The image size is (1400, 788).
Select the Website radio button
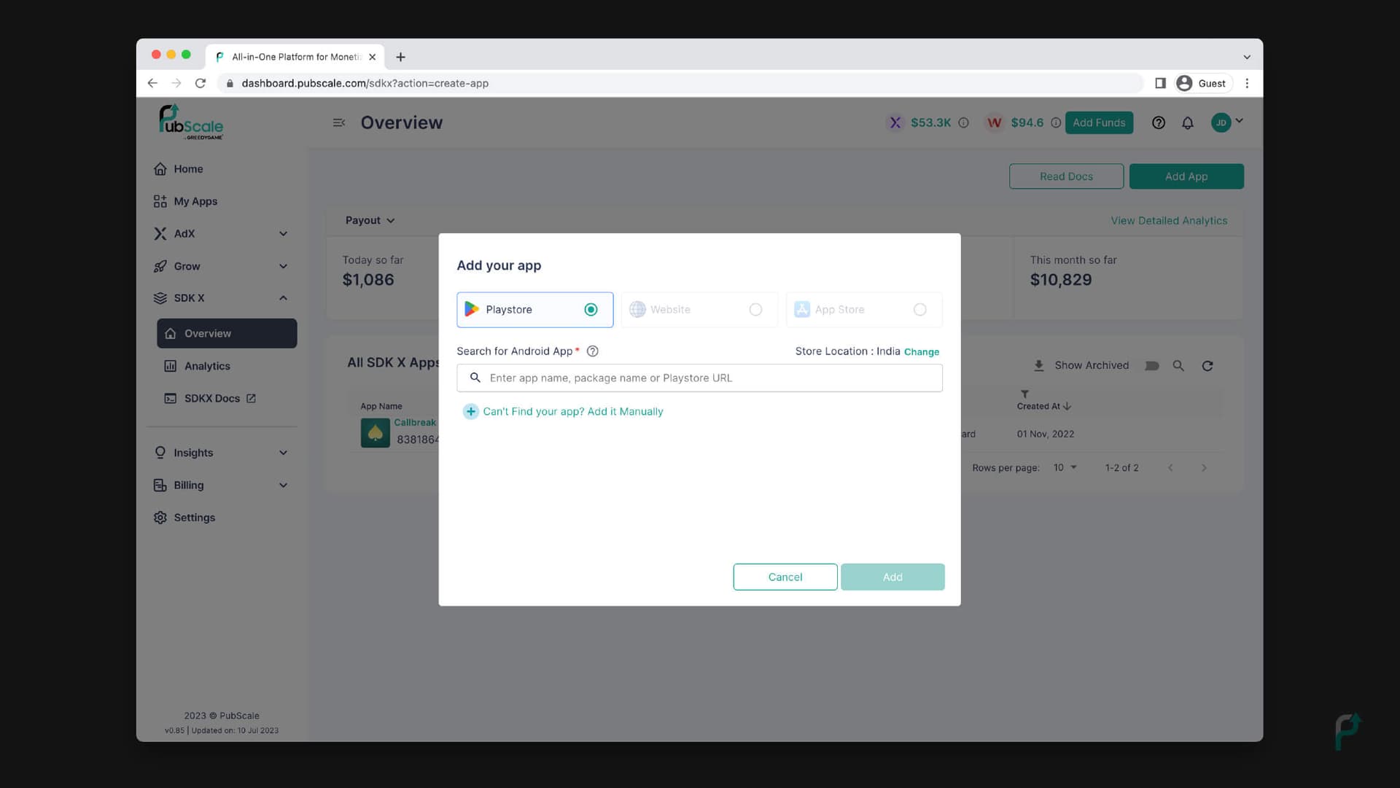click(x=755, y=308)
